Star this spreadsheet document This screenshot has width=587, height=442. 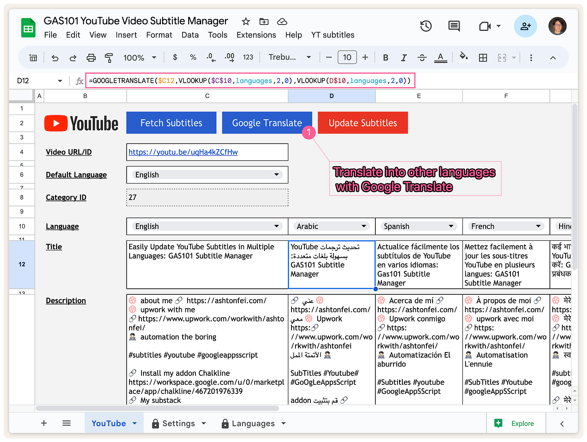[x=246, y=21]
